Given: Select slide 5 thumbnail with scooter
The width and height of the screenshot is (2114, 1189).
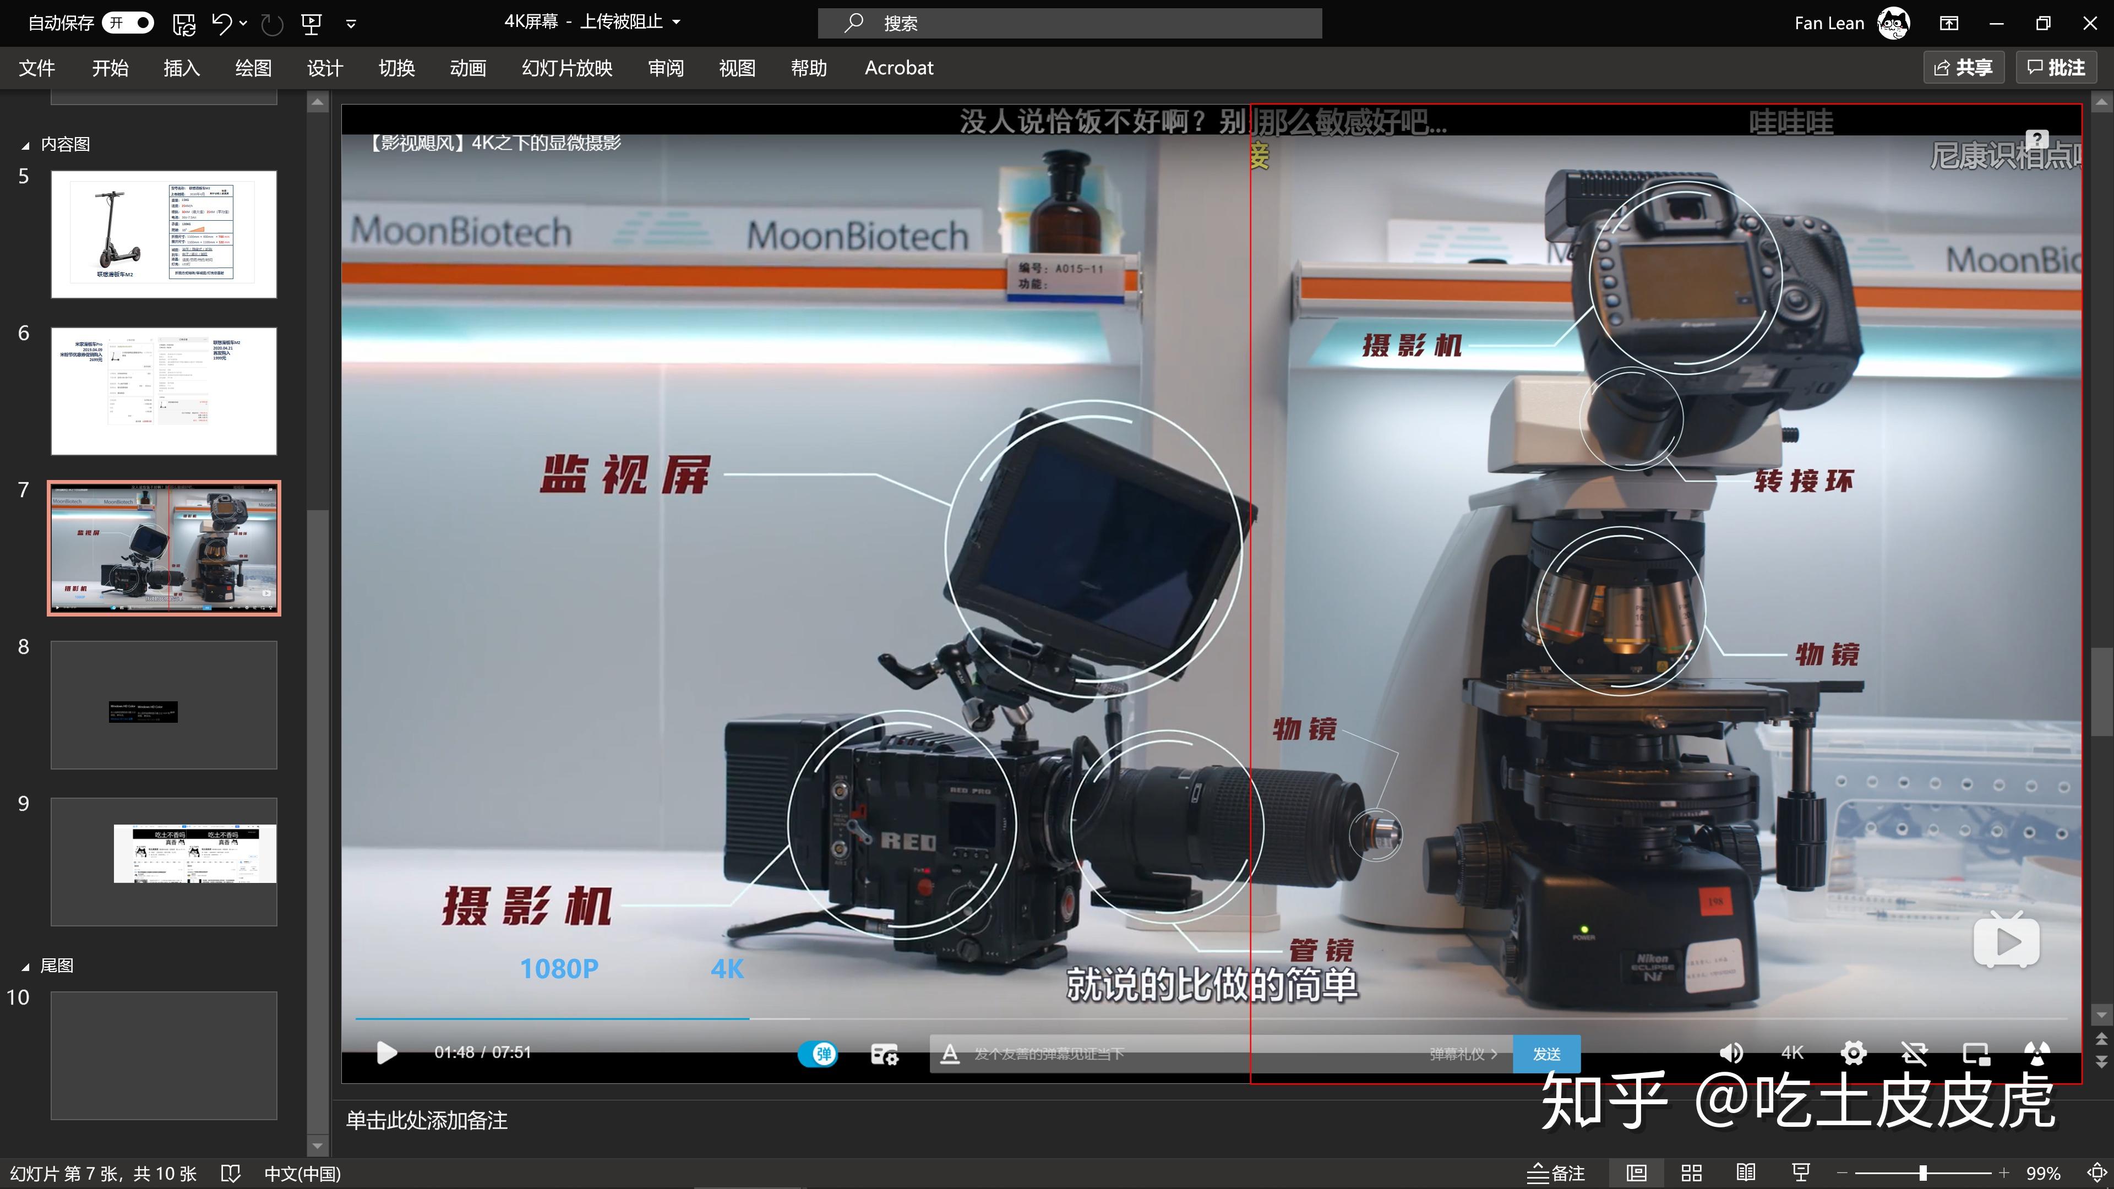Looking at the screenshot, I should point(164,234).
